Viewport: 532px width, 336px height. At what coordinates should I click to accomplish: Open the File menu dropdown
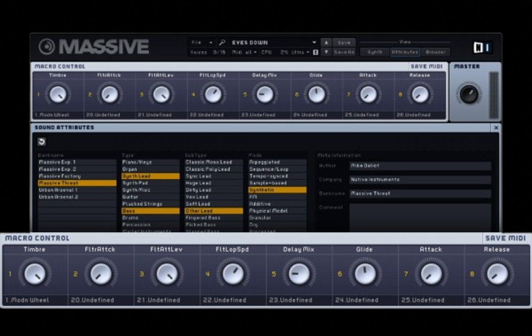tap(202, 43)
